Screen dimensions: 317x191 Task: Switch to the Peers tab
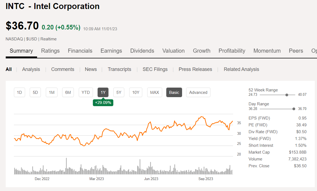(x=296, y=51)
